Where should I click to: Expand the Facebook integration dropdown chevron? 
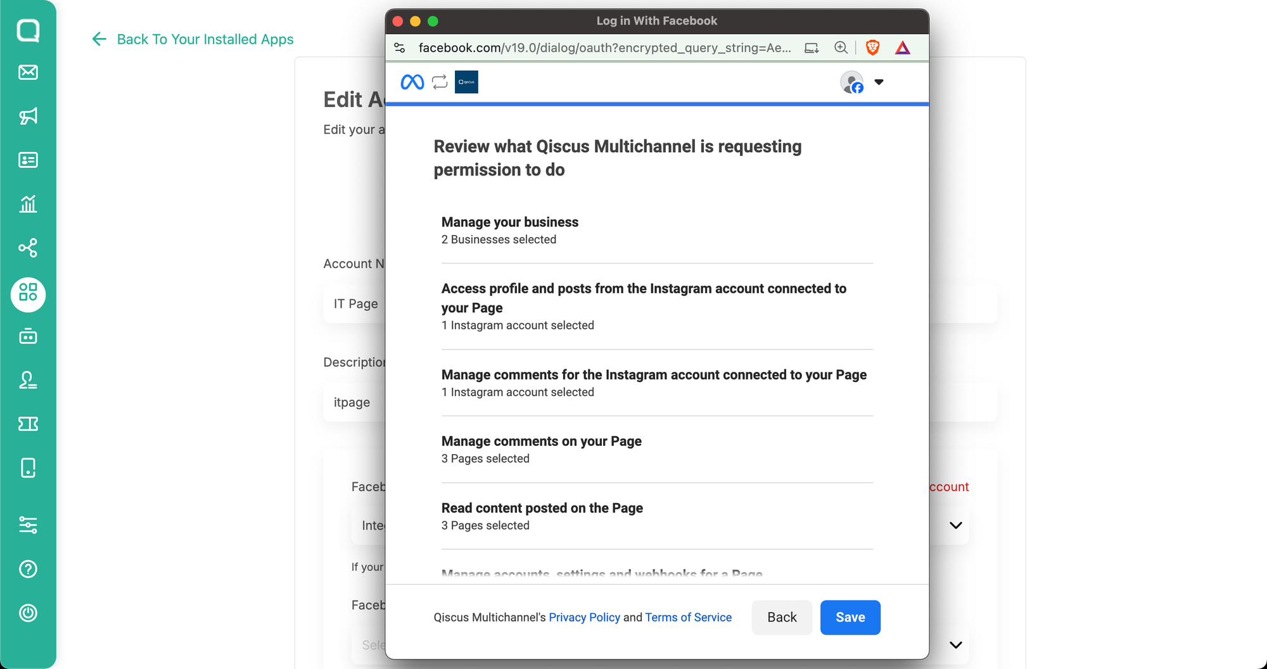pyautogui.click(x=956, y=525)
